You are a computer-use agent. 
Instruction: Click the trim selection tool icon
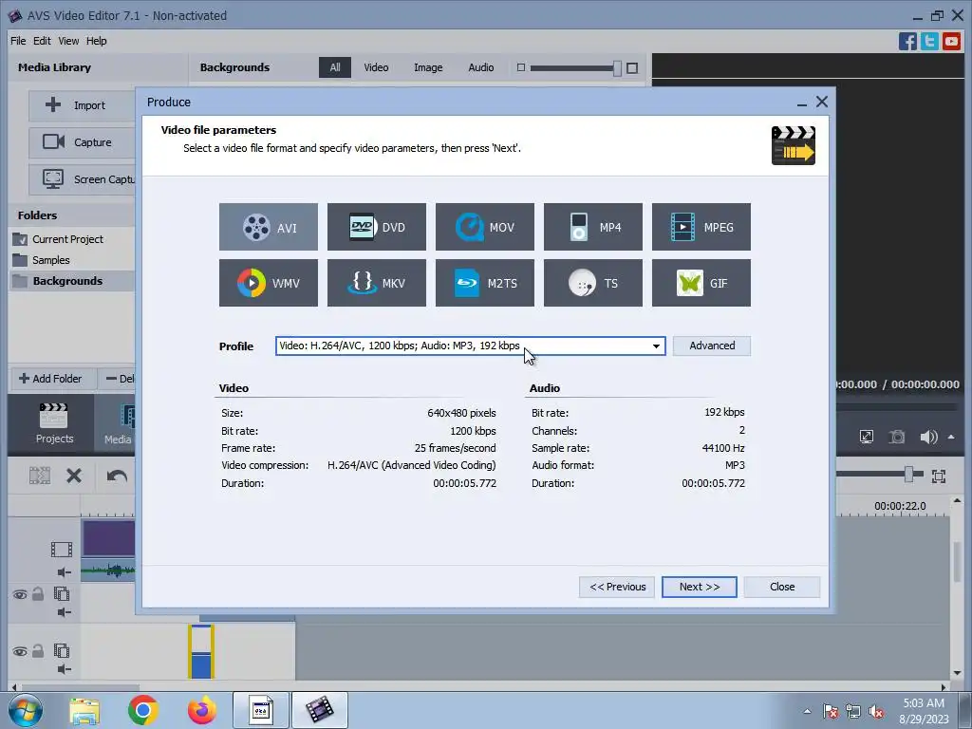click(40, 477)
